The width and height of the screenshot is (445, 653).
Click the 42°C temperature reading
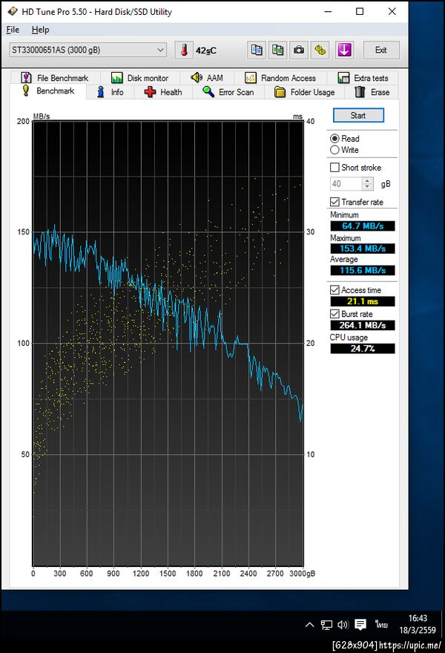[x=206, y=50]
